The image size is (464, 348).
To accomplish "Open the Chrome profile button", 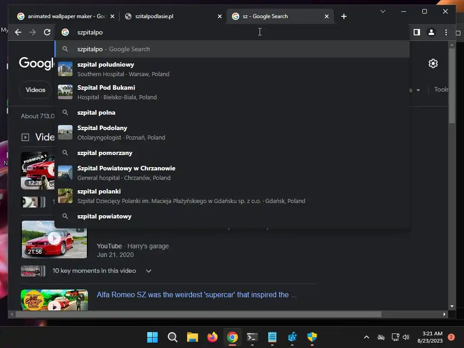I will tap(431, 32).
